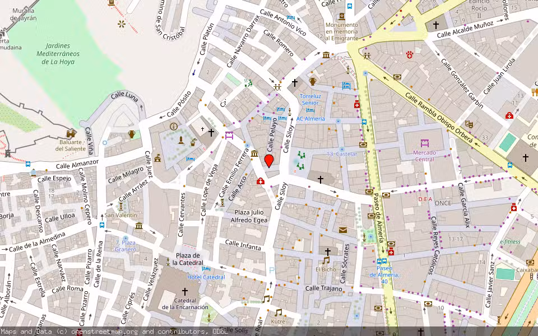Select the 'Torreluz Senior' hotel label
This screenshot has width=538, height=336.
(310, 100)
